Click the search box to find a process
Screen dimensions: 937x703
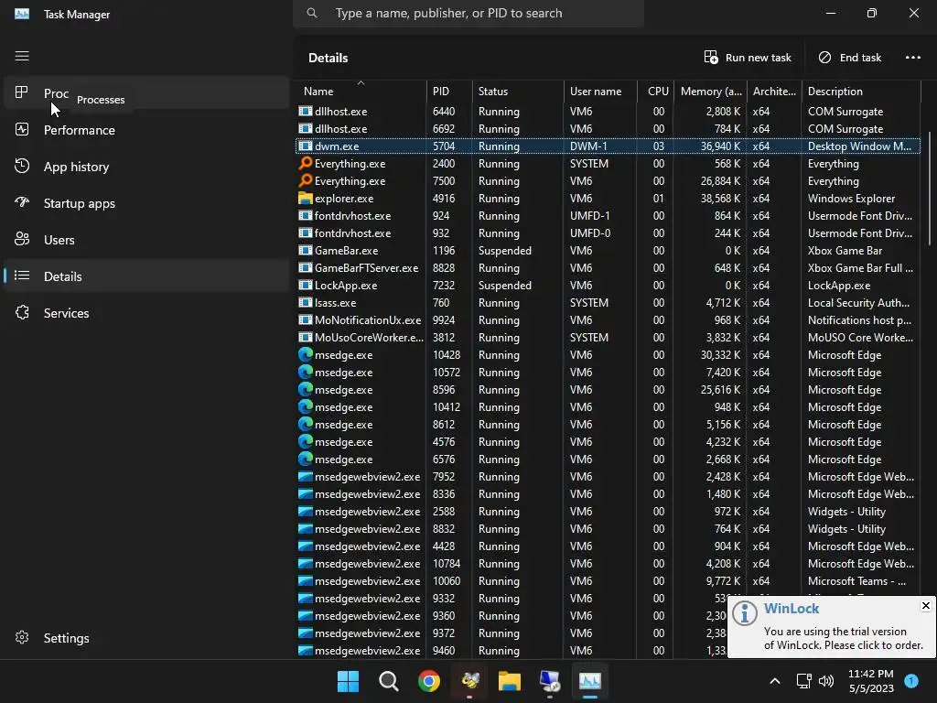tap(468, 13)
